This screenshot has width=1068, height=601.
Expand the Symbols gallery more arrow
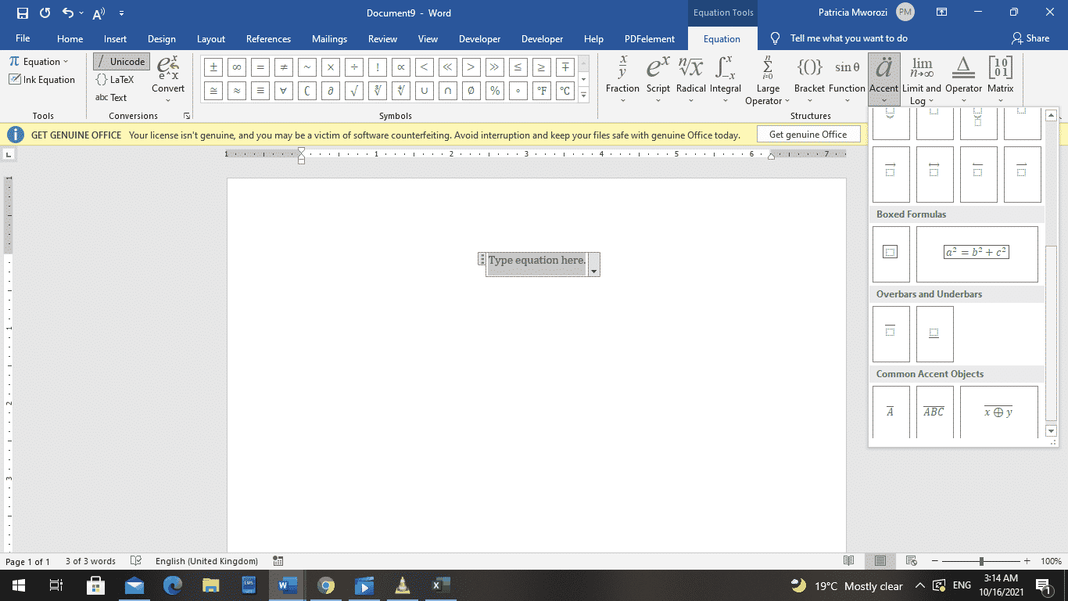tap(584, 95)
